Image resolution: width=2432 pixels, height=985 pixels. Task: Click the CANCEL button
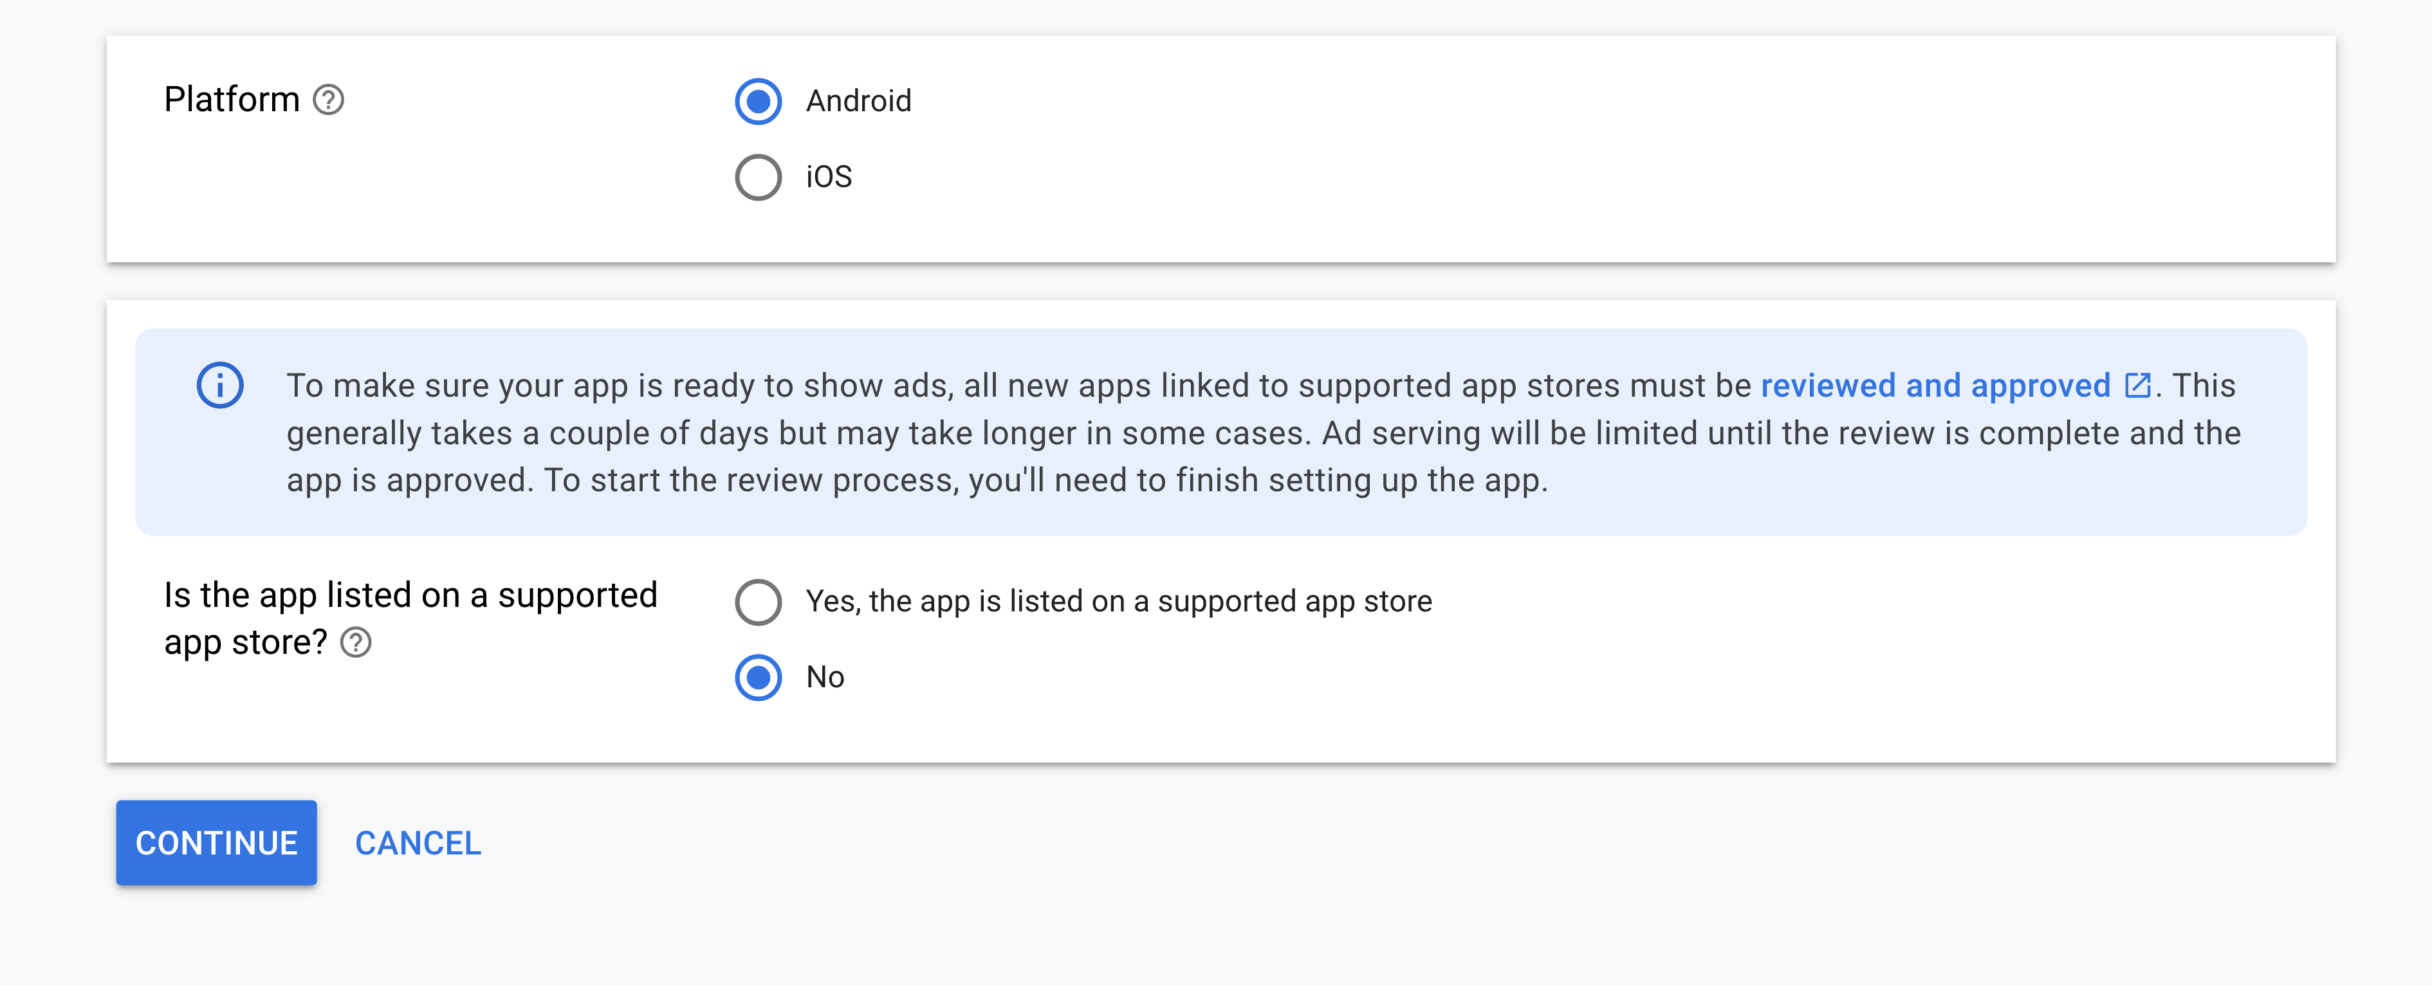(418, 842)
